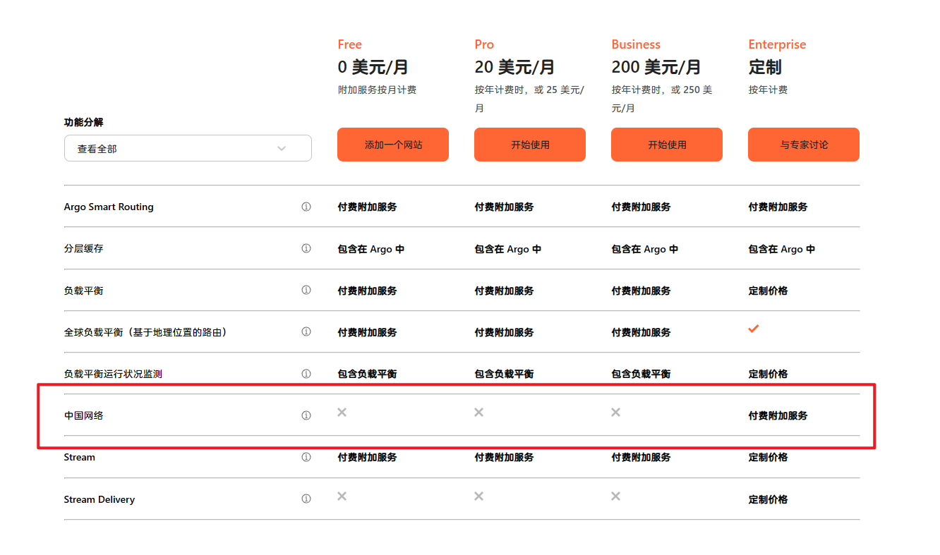Select the Enterprise plan heading
Image resolution: width=940 pixels, height=555 pixels.
(x=777, y=44)
